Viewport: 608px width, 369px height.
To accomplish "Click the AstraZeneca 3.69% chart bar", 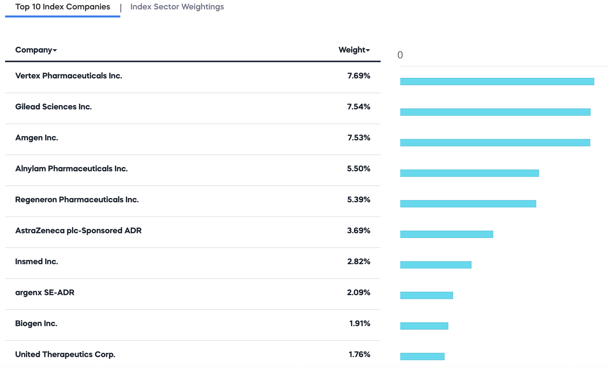I will click(x=446, y=234).
